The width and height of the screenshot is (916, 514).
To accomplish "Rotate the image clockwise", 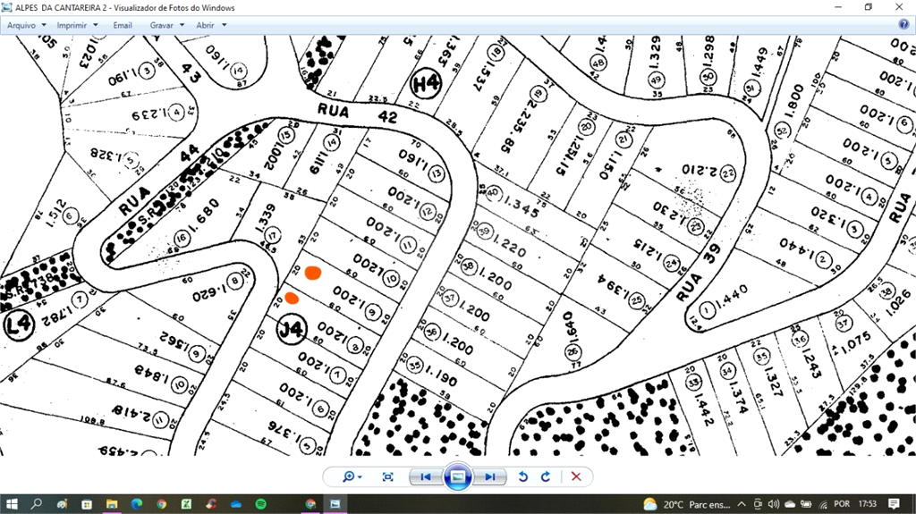I will tap(545, 477).
